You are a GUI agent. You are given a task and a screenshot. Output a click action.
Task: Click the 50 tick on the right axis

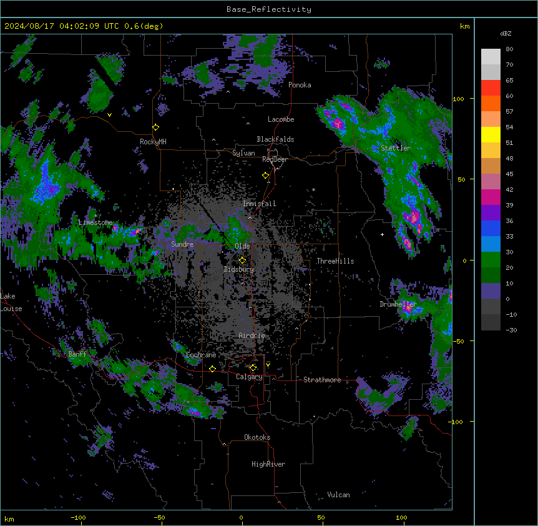click(x=461, y=179)
